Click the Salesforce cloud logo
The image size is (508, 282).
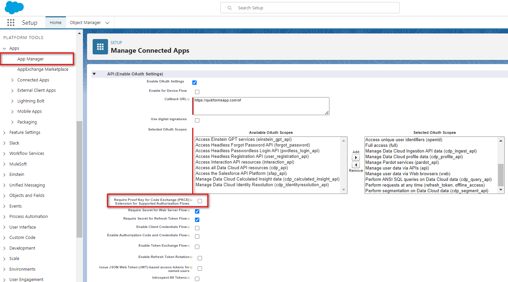tap(14, 7)
